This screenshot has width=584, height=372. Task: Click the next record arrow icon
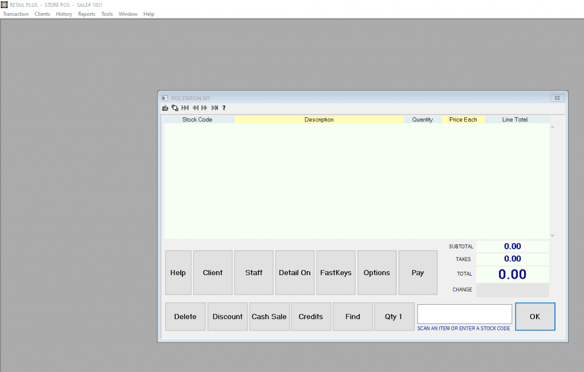pos(205,108)
